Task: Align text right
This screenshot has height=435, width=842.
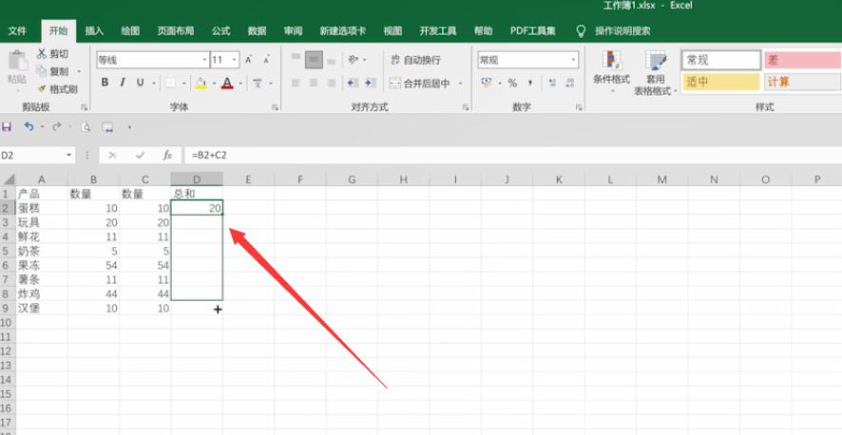Action: click(332, 84)
